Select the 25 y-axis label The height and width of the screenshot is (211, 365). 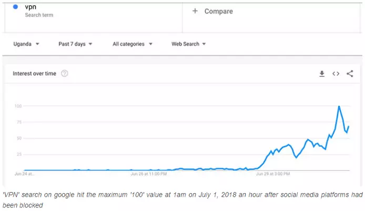pyautogui.click(x=18, y=154)
